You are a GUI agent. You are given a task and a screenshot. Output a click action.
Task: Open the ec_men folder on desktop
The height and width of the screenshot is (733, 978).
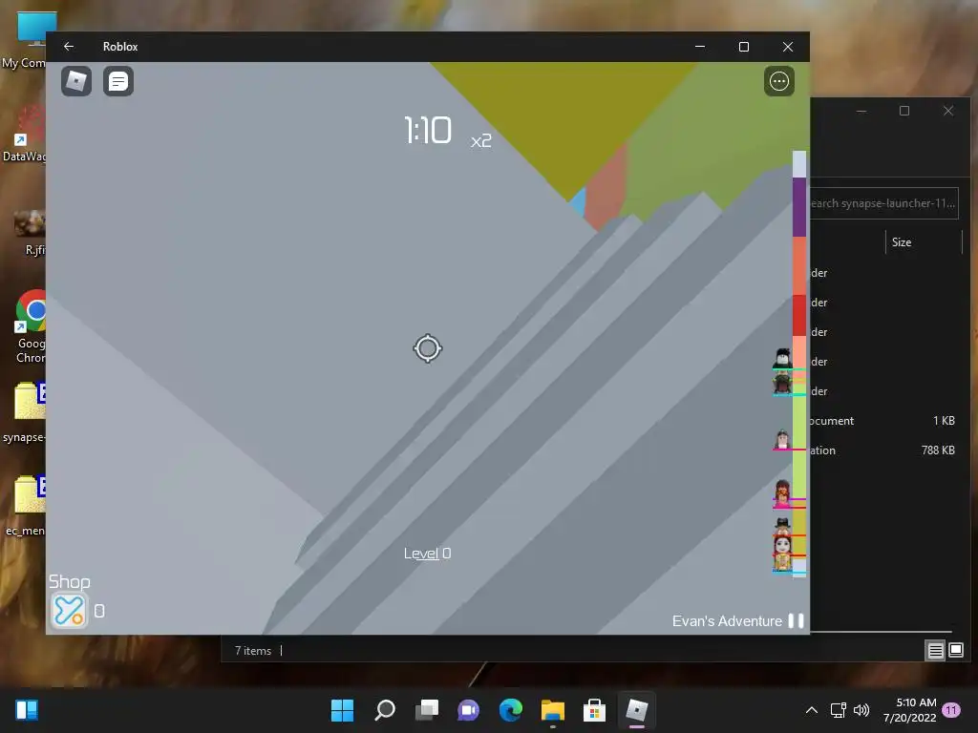click(x=25, y=506)
